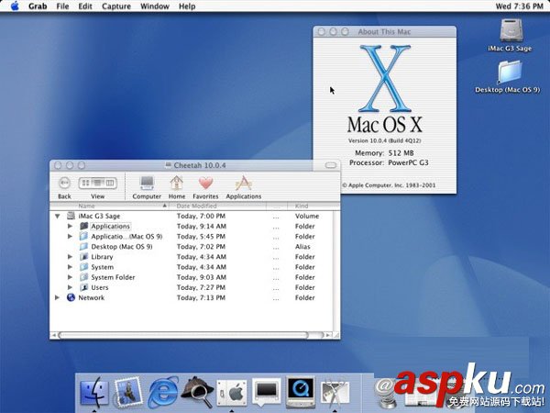Click the Back button in Finder toolbar
Screen dimensions: 550x413
[64, 187]
